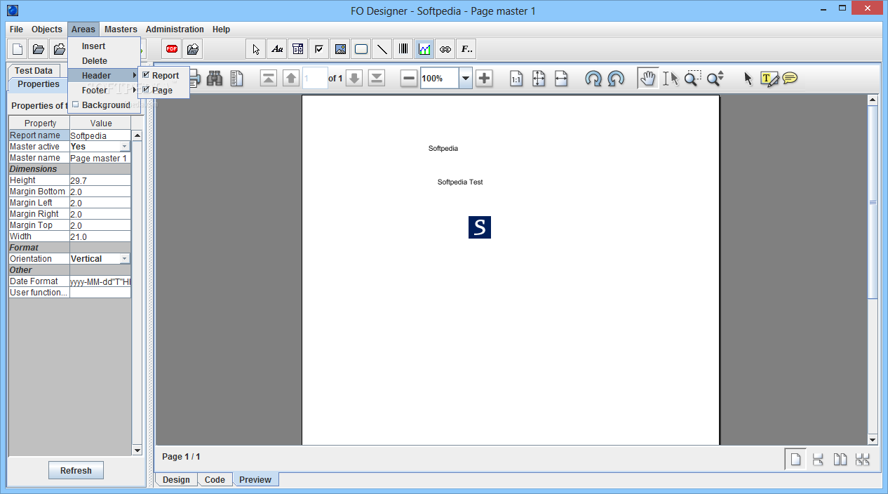
Task: Click the Refresh button
Action: point(76,471)
